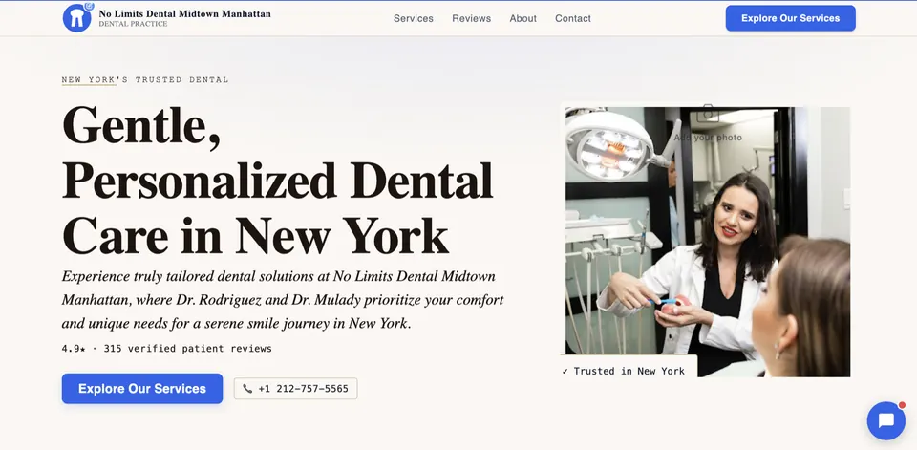Click the camera icon above Add your photo

click(x=708, y=114)
